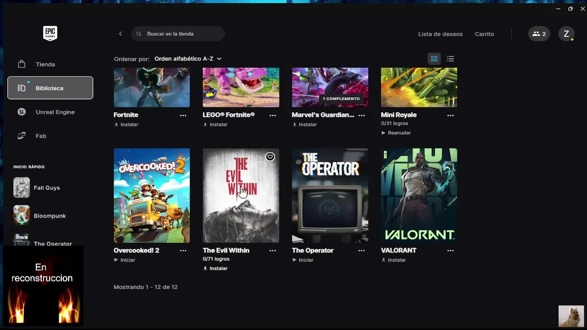Restore the window with title bar button
Viewport: 587px width, 330px height.
[570, 9]
